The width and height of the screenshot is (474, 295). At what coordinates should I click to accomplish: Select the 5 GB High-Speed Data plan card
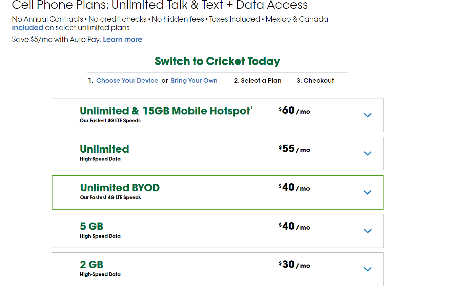tap(217, 231)
